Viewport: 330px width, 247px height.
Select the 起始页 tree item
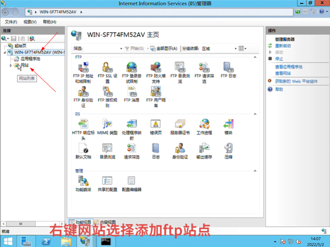click(20, 46)
